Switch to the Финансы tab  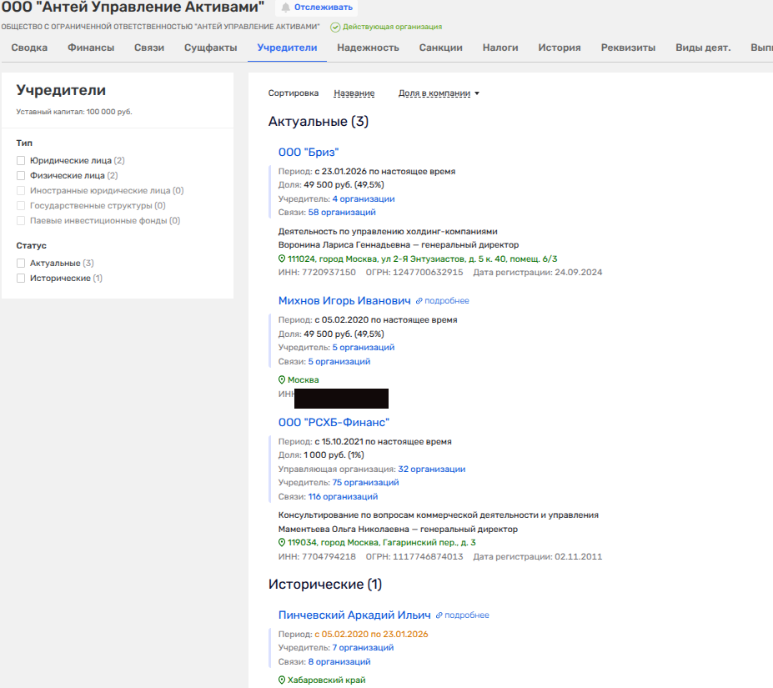(91, 48)
